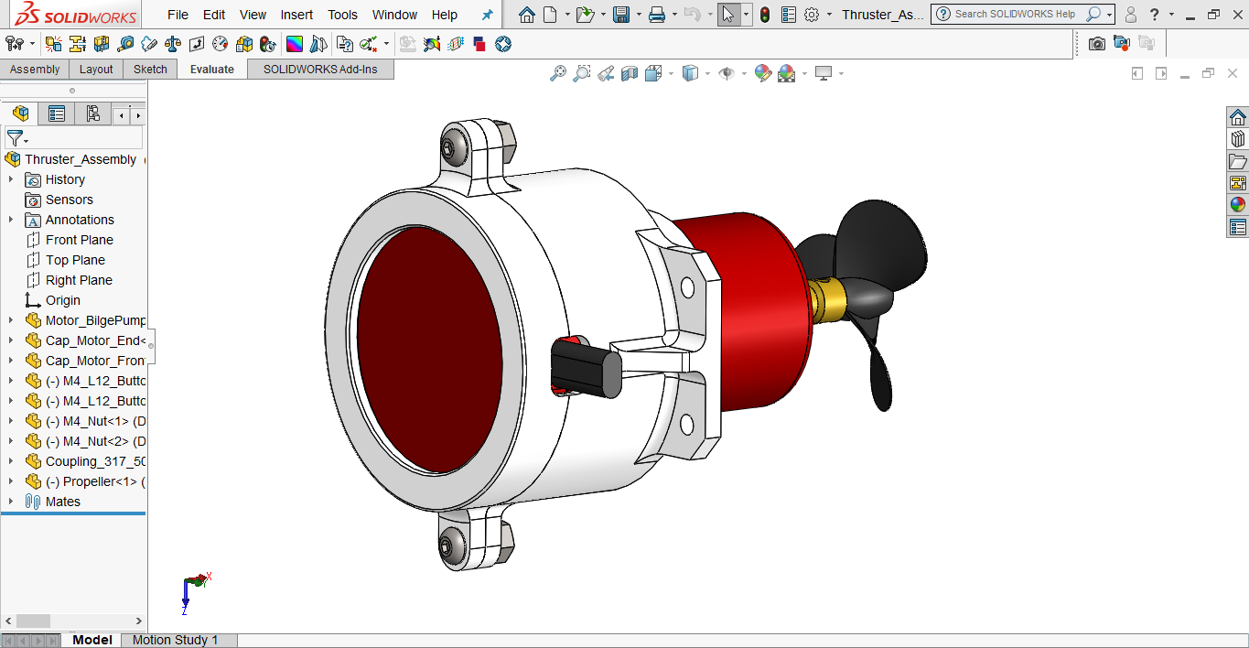Open the filter funnel dropdown
Image resolution: width=1249 pixels, height=648 pixels.
[17, 139]
